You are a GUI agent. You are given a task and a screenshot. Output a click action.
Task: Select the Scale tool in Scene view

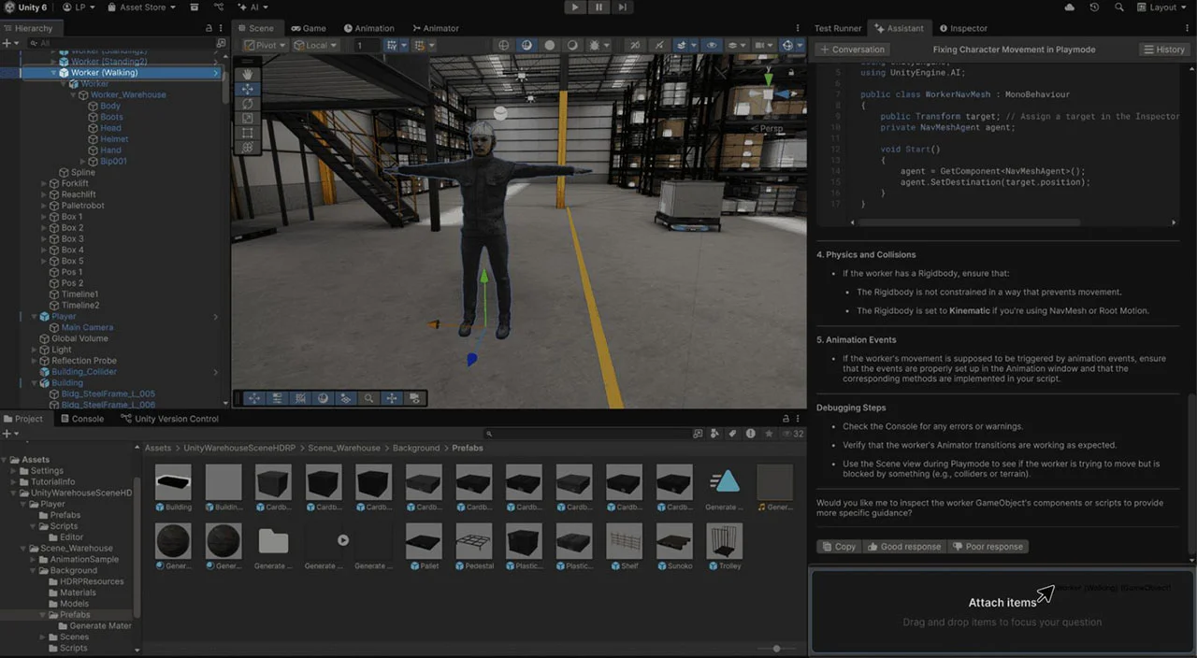(x=247, y=118)
